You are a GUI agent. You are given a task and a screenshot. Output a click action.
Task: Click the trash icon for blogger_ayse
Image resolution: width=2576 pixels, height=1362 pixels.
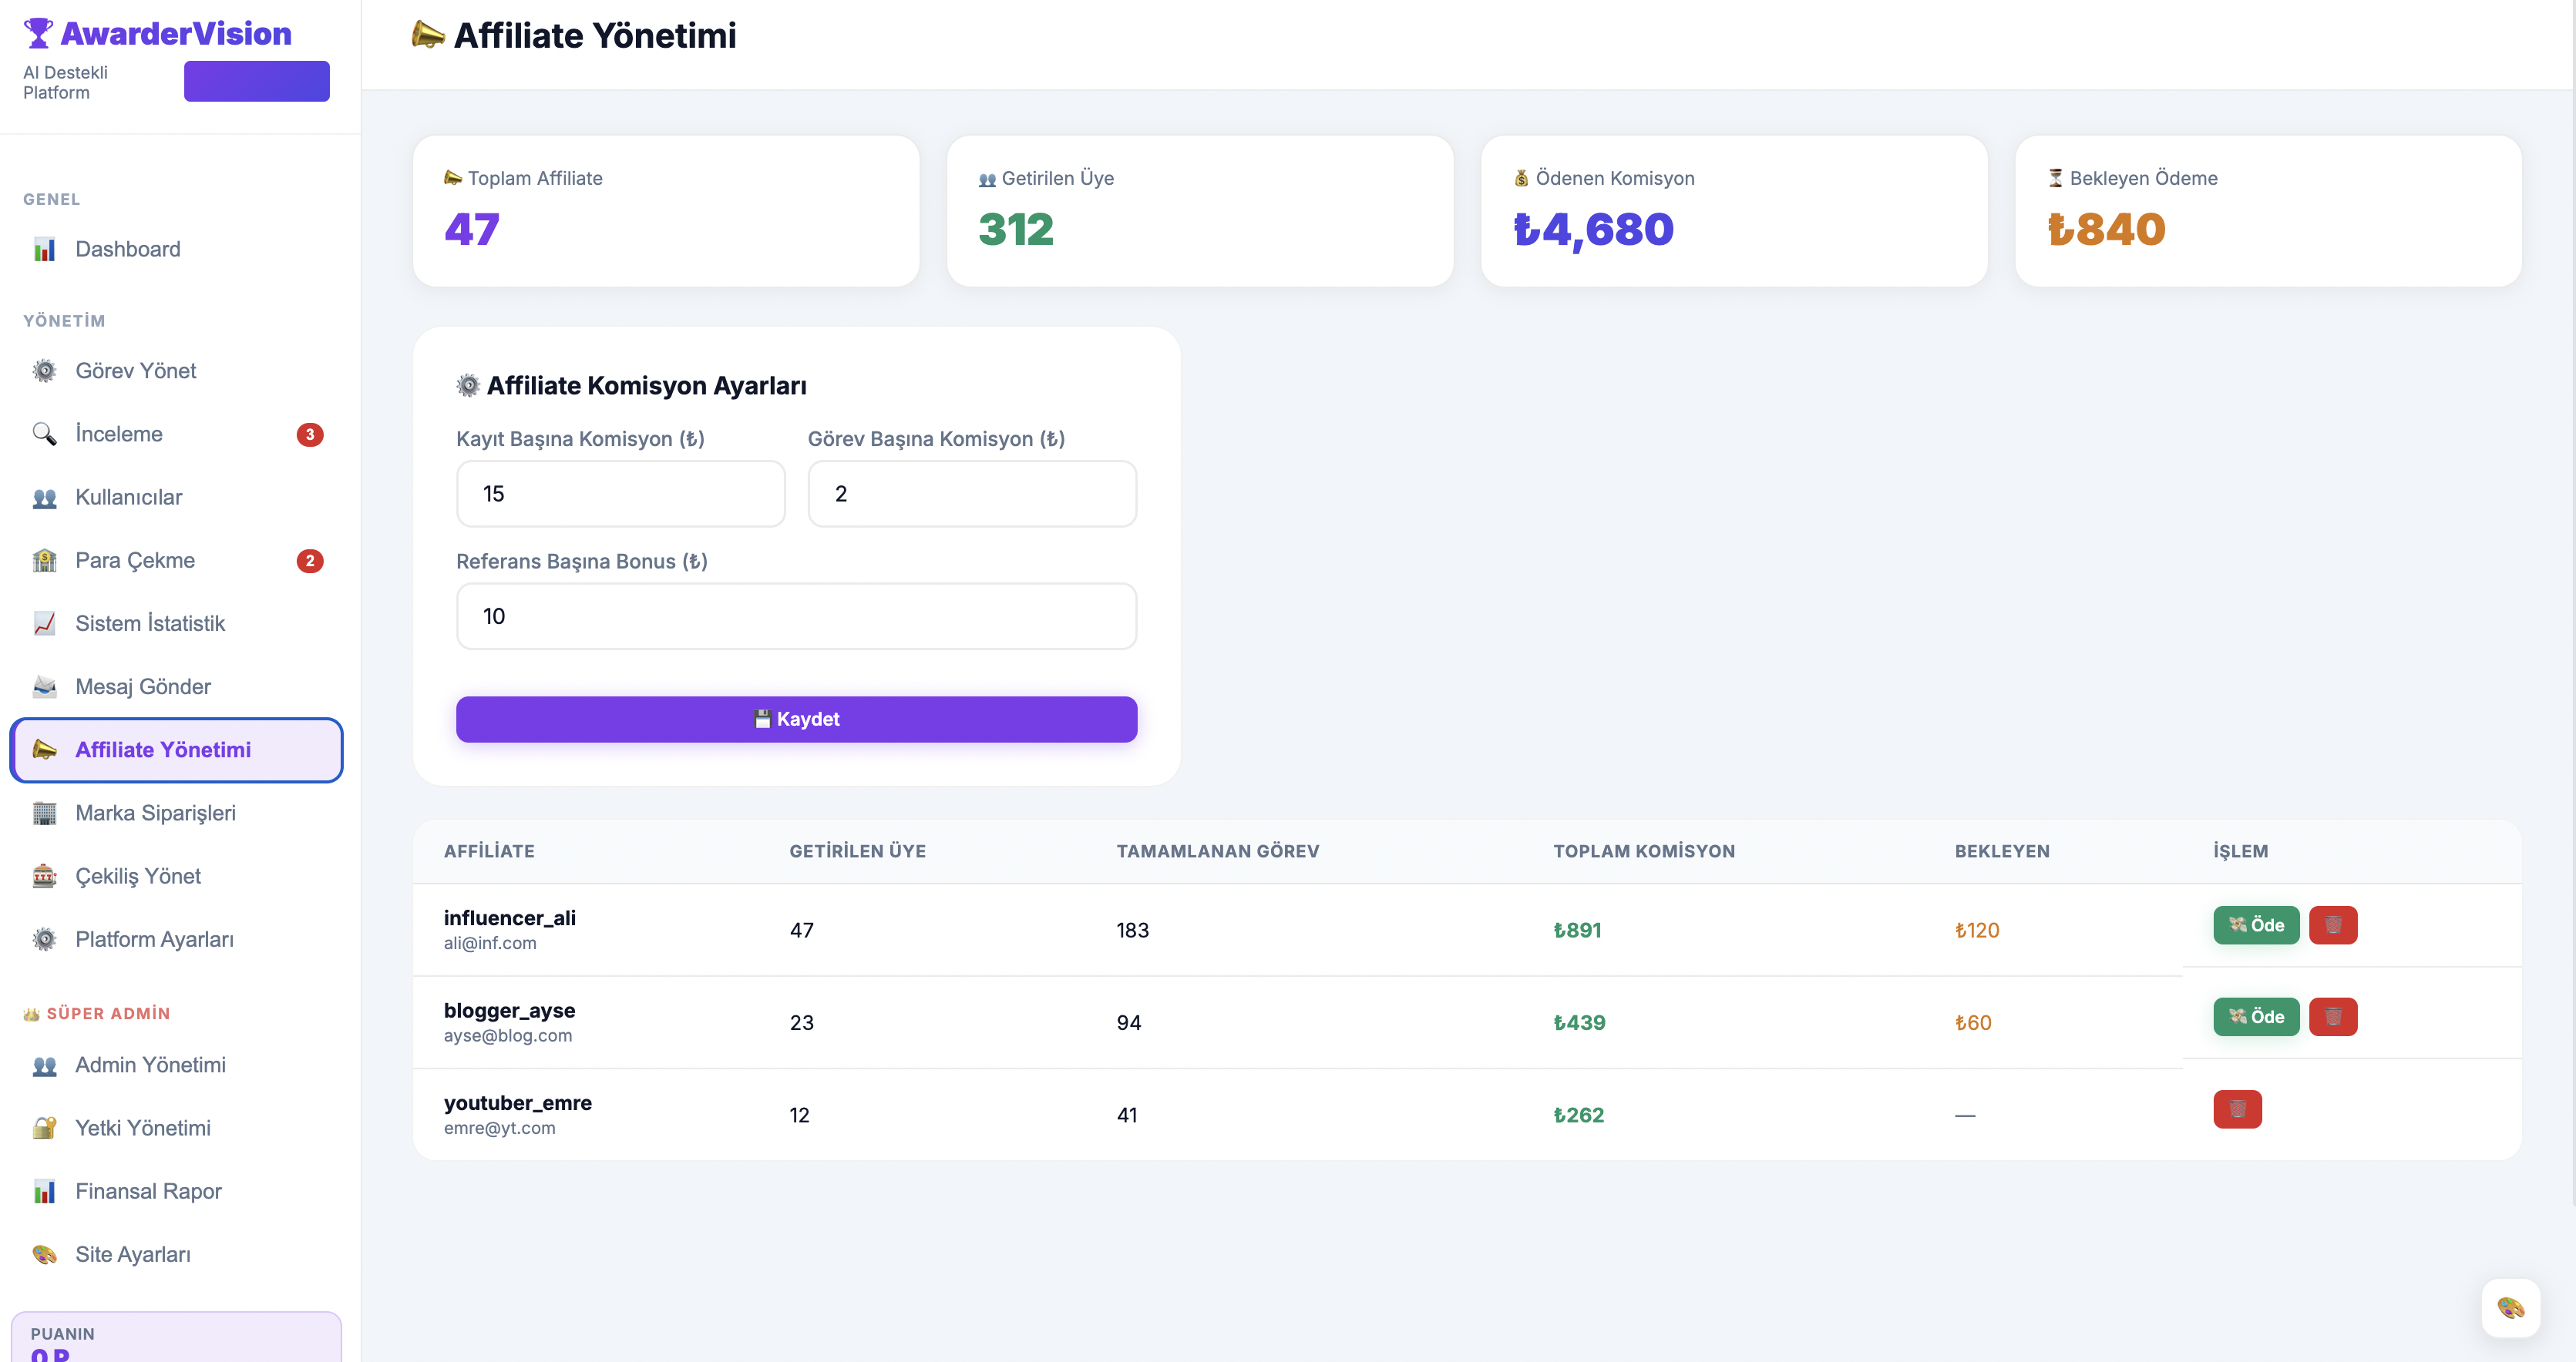tap(2332, 1016)
